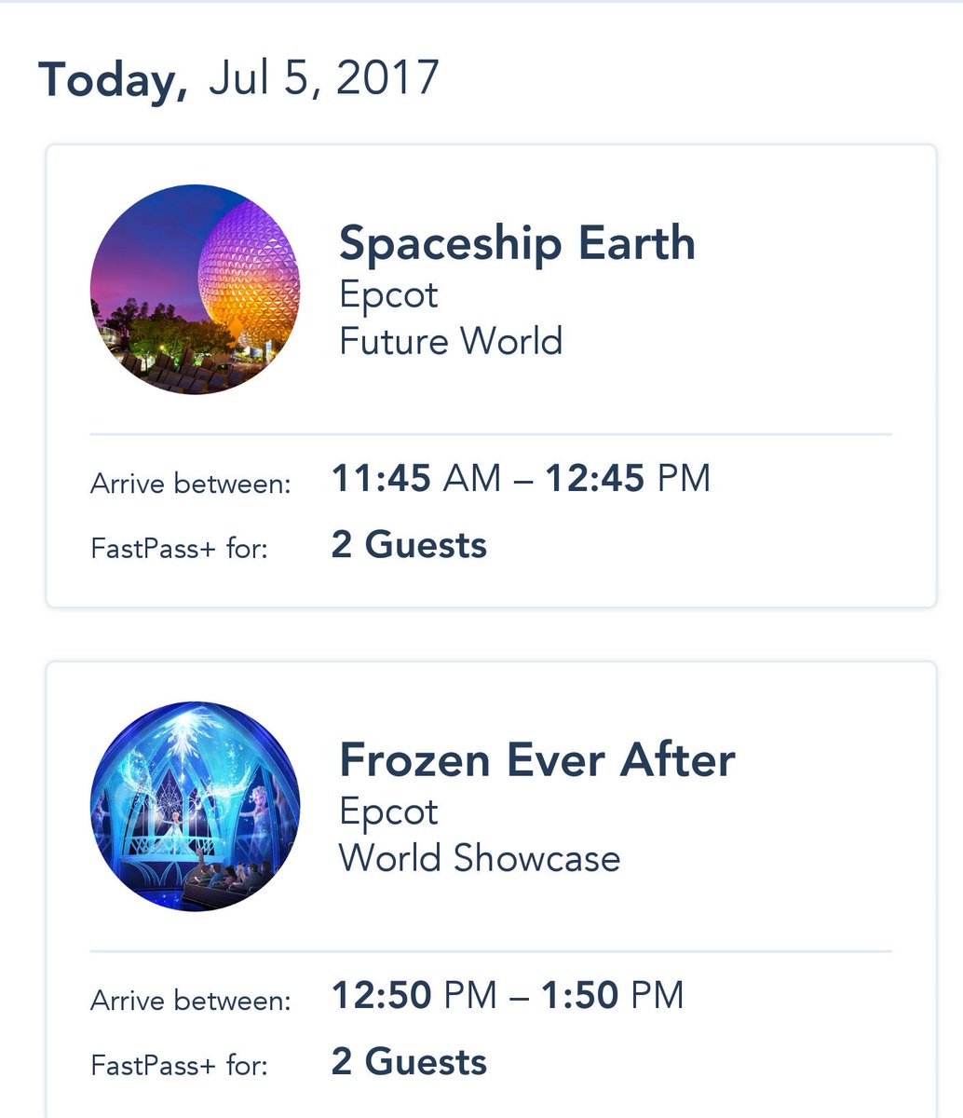Click 2 Guests in Spaceship Earth card
The image size is (963, 1118).
(x=409, y=545)
